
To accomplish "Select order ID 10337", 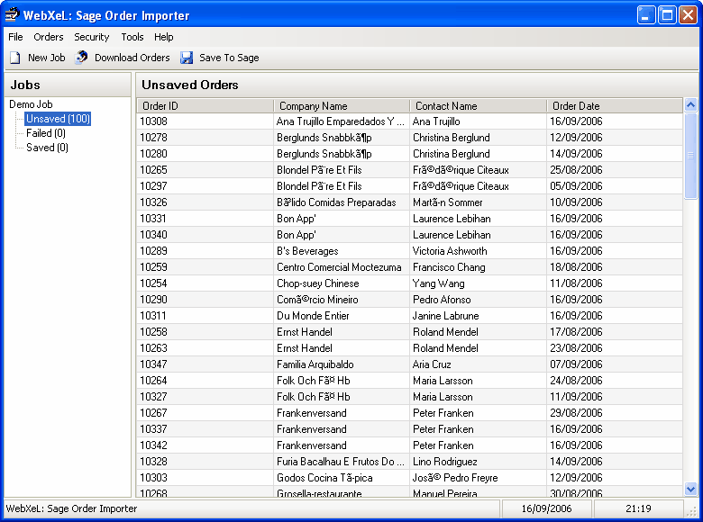I will pos(153,429).
